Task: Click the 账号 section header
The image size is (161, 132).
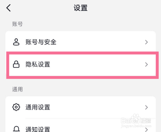Action: pyautogui.click(x=17, y=24)
